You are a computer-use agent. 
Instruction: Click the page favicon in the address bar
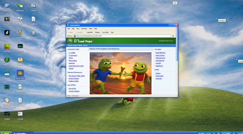[x=75, y=36]
